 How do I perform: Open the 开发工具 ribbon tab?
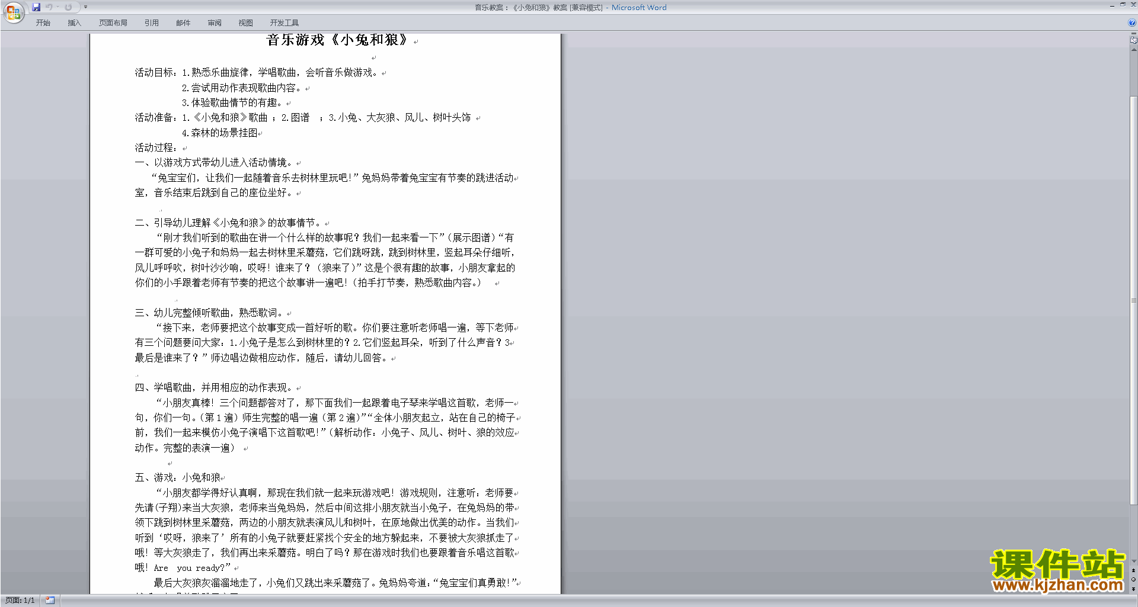pos(284,23)
